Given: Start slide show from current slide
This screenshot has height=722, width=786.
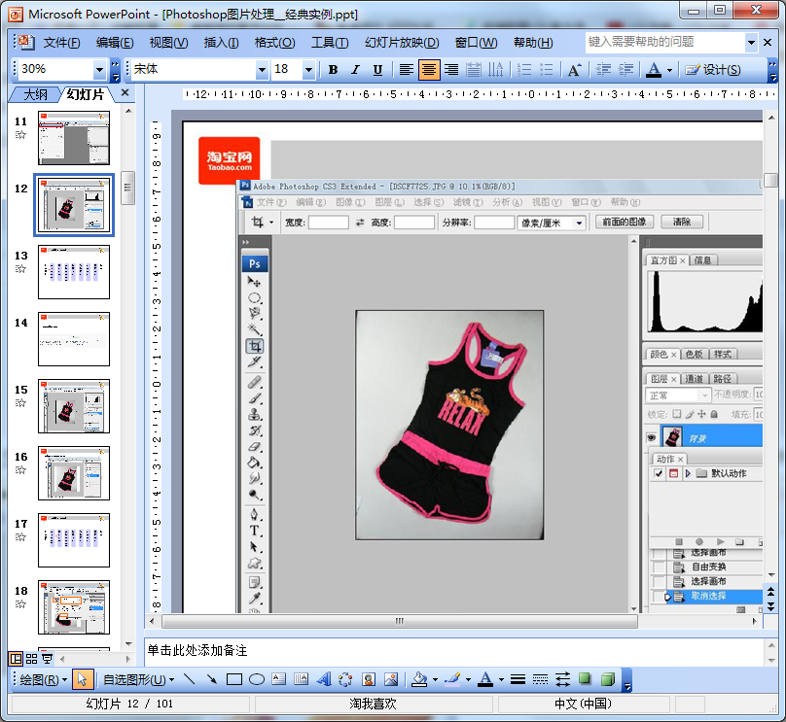Looking at the screenshot, I should pyautogui.click(x=47, y=659).
